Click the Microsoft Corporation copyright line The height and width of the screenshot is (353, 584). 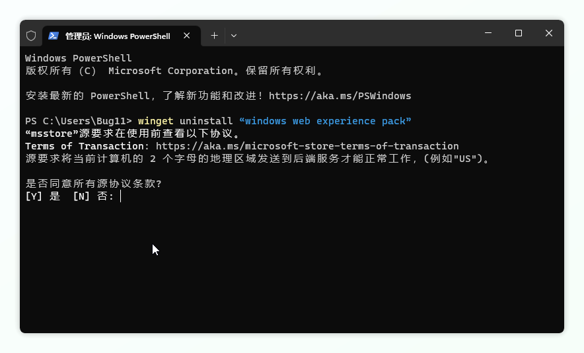point(174,71)
